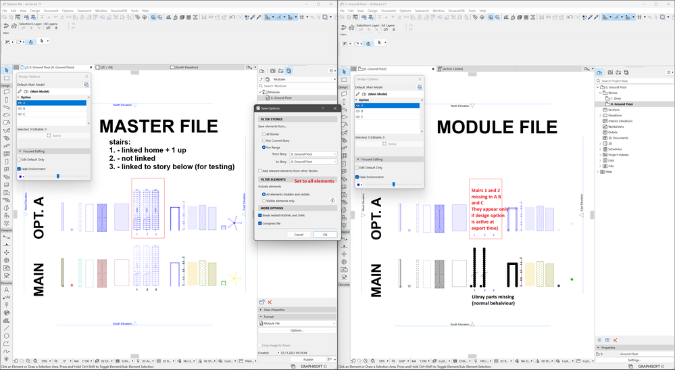Select the Arrow tool in Master file toolbox
The height and width of the screenshot is (370, 675).
click(7, 70)
